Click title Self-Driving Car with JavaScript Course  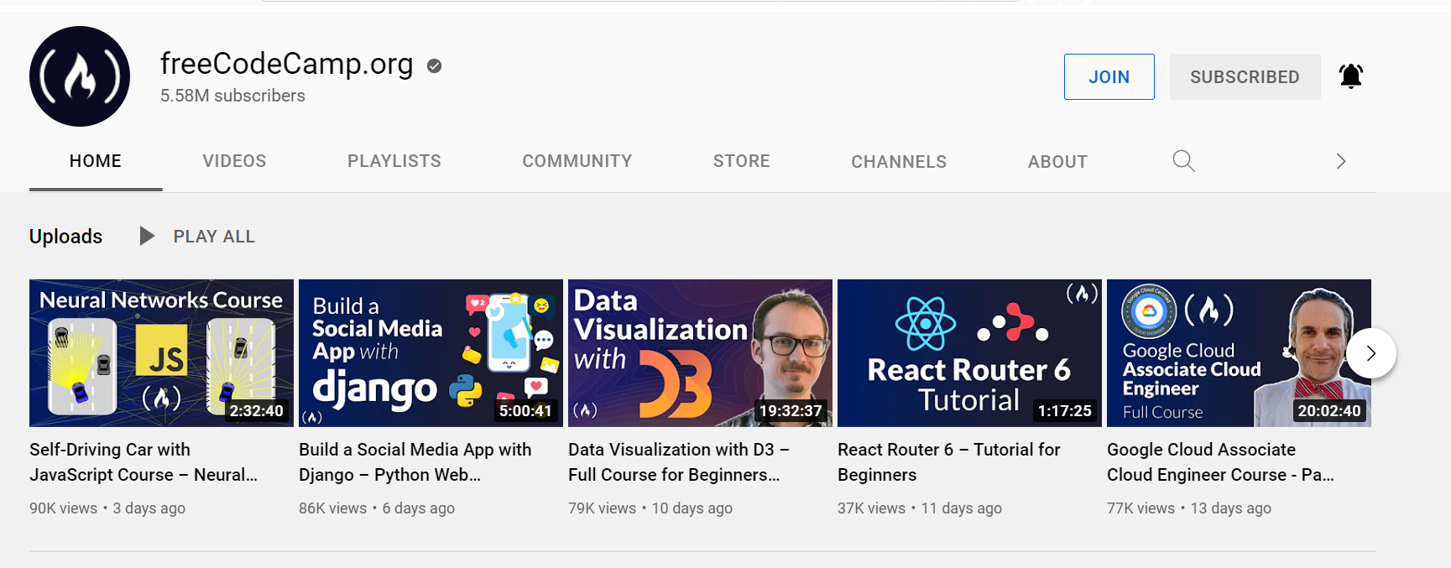[x=144, y=462]
